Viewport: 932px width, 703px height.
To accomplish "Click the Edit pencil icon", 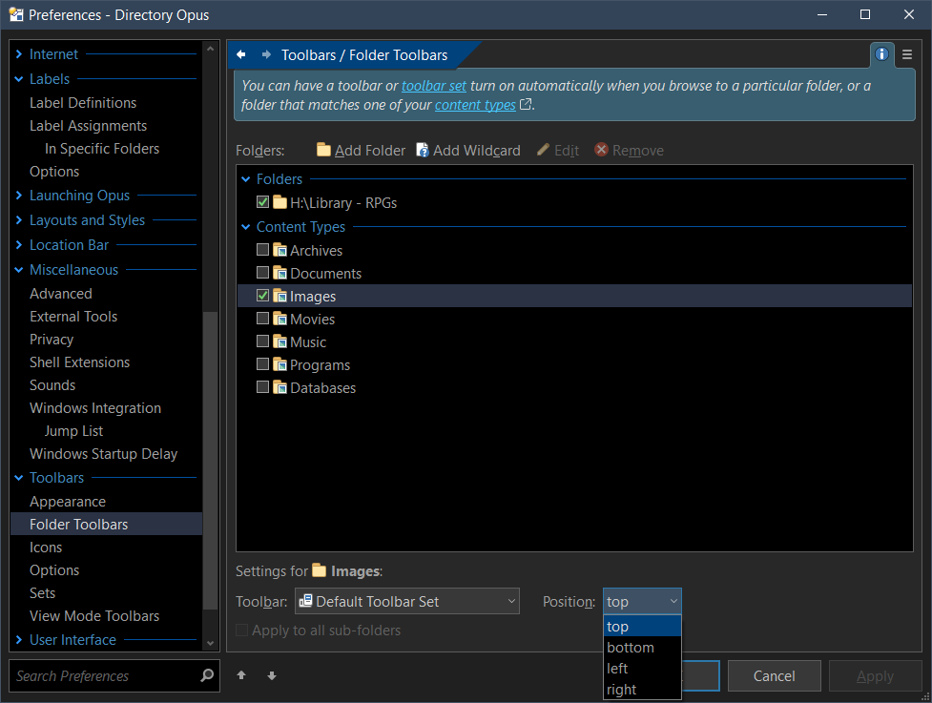I will tap(543, 150).
